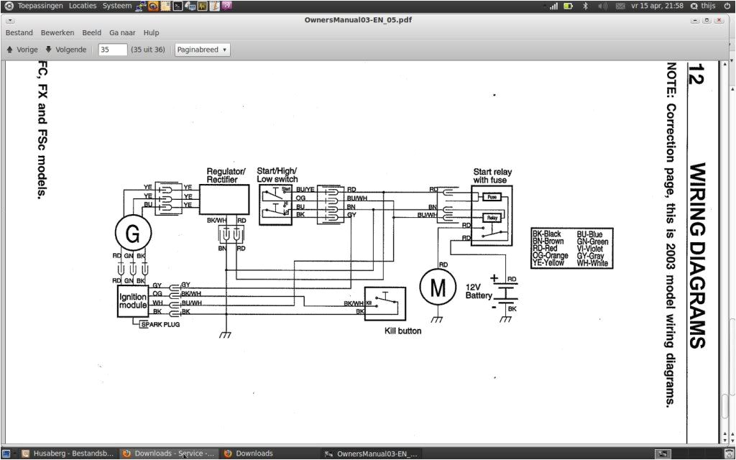Click the volume icon in the top panel
Image resolution: width=736 pixels, height=460 pixels.
604,6
